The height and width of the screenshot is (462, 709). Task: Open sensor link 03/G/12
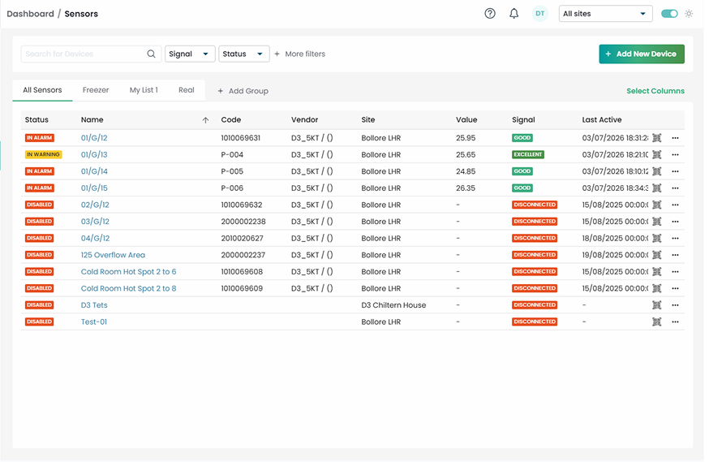[x=95, y=222]
